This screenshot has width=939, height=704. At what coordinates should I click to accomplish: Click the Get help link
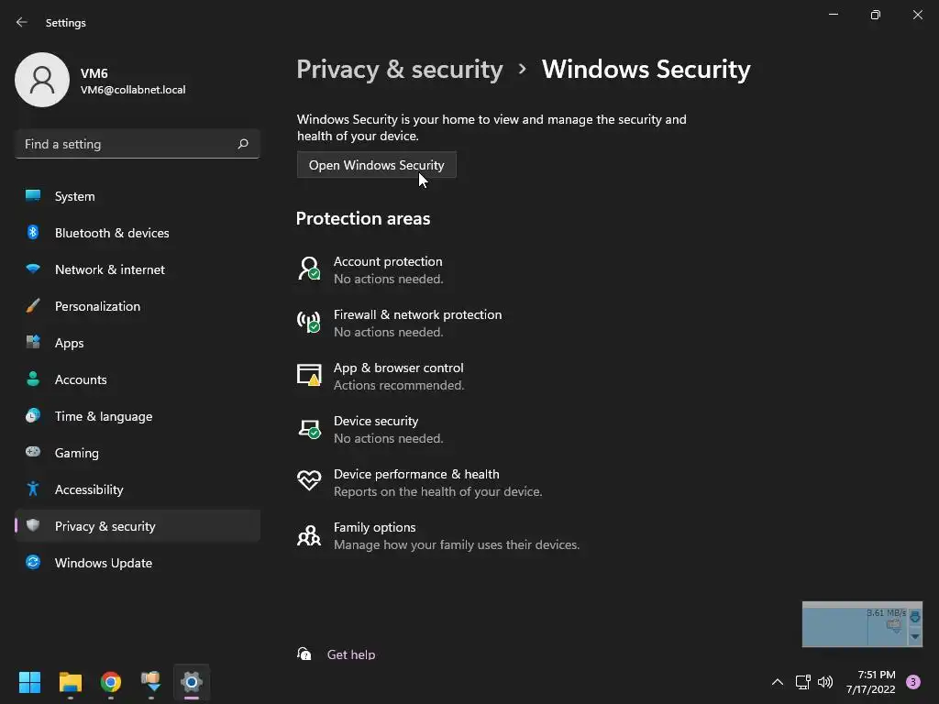pos(350,654)
